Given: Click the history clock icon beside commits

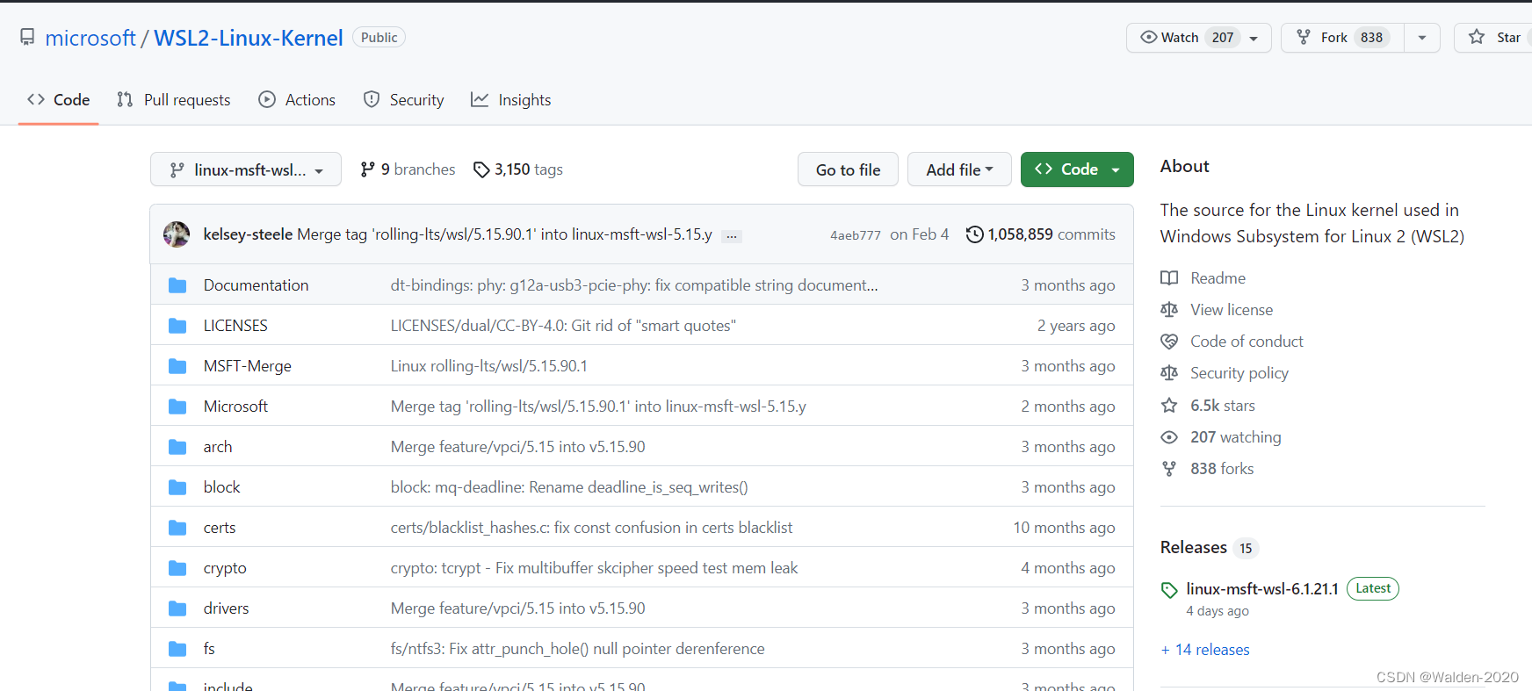Looking at the screenshot, I should click(x=974, y=234).
